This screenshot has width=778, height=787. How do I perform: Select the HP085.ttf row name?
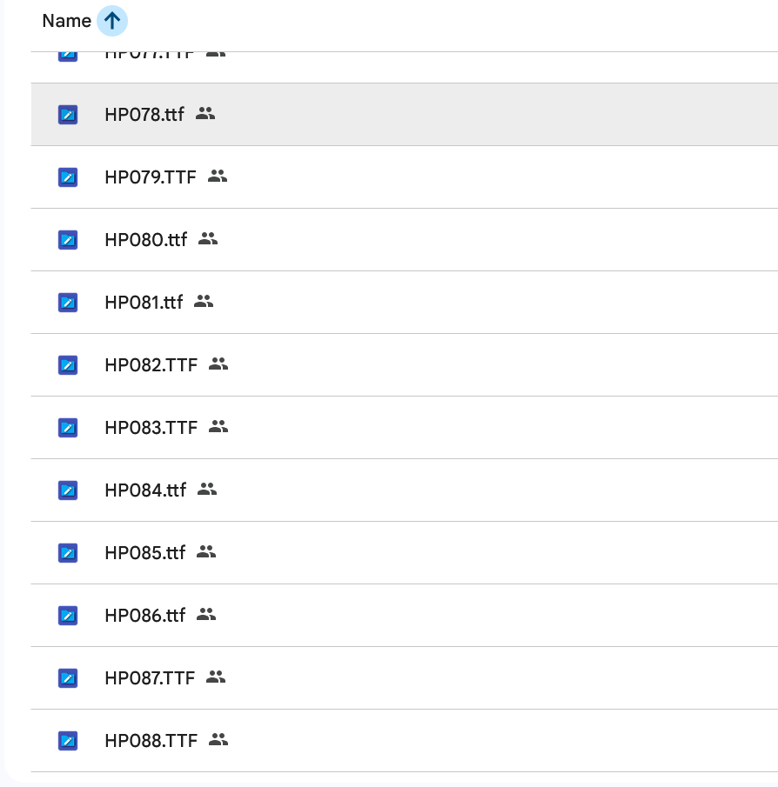coord(144,552)
